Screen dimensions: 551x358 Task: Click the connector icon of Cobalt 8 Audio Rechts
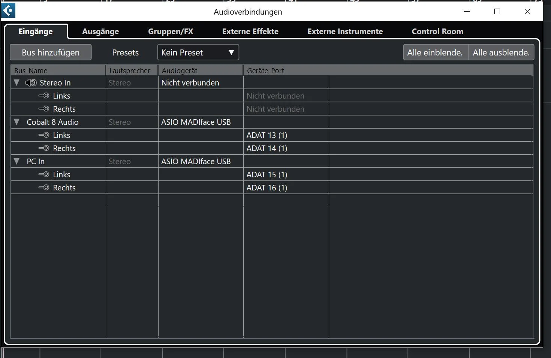44,148
